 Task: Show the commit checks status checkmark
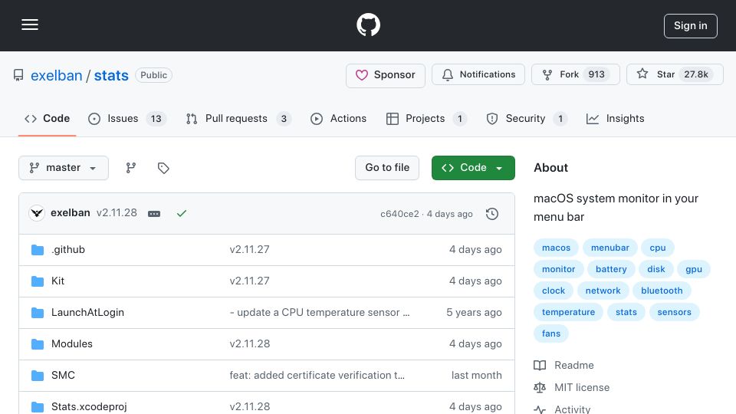[182, 214]
